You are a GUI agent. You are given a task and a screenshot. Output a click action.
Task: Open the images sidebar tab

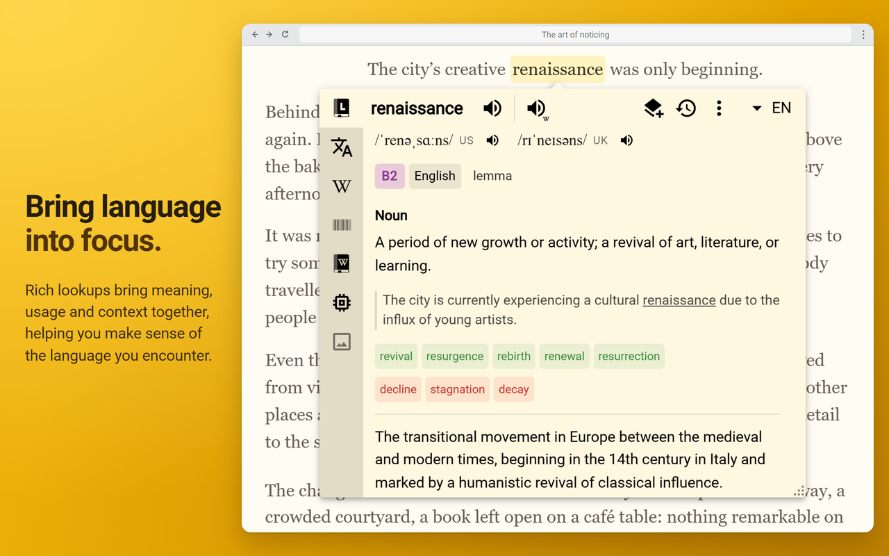point(342,341)
